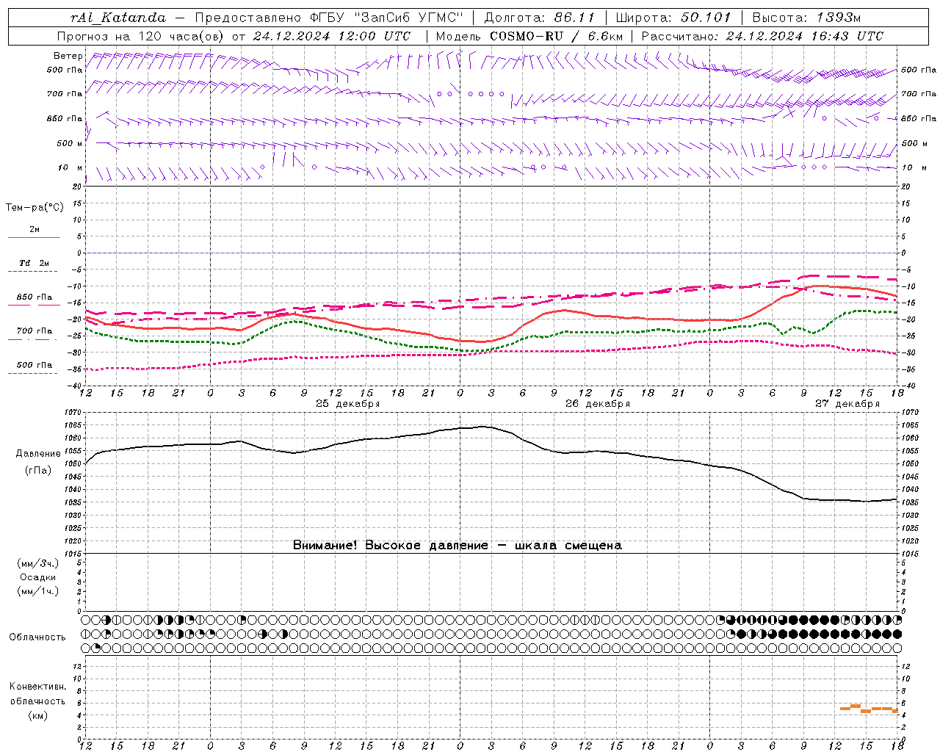Viewport: 940px width, 752px height.
Task: Click the Ветер wind section label
Action: 68,56
